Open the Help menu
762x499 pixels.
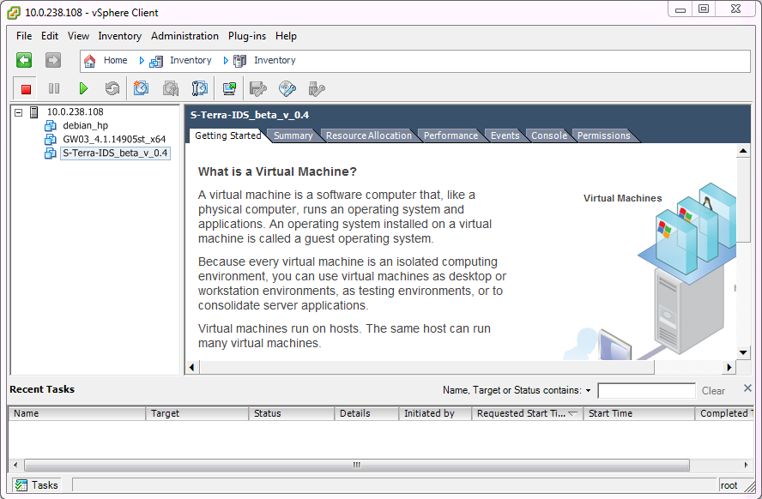tap(286, 36)
